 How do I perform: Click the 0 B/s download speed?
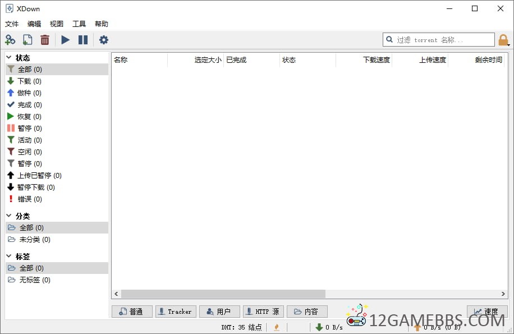point(334,327)
